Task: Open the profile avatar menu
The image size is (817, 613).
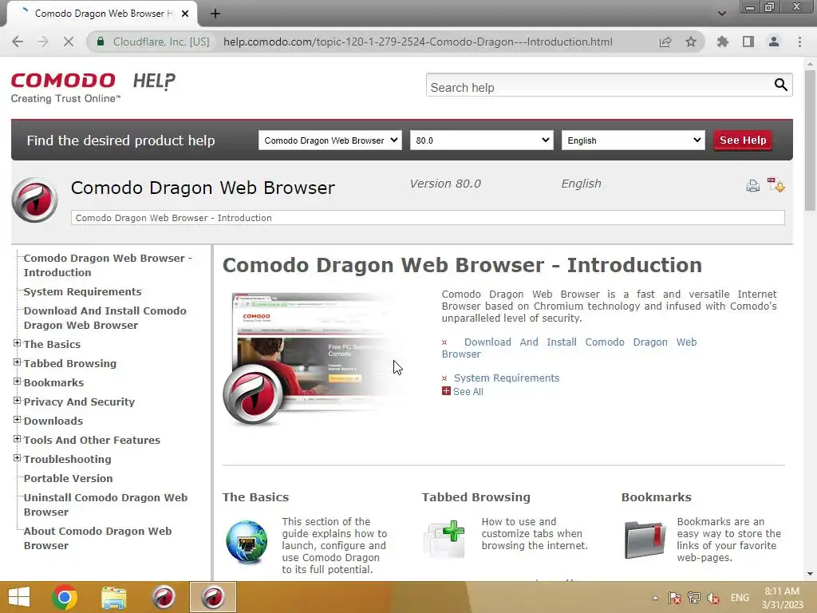Action: pyautogui.click(x=774, y=42)
